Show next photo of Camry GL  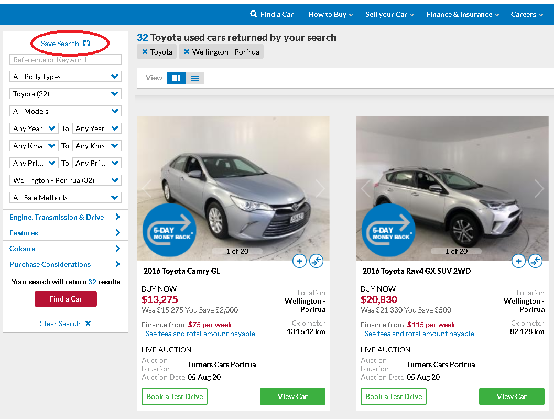coord(320,188)
